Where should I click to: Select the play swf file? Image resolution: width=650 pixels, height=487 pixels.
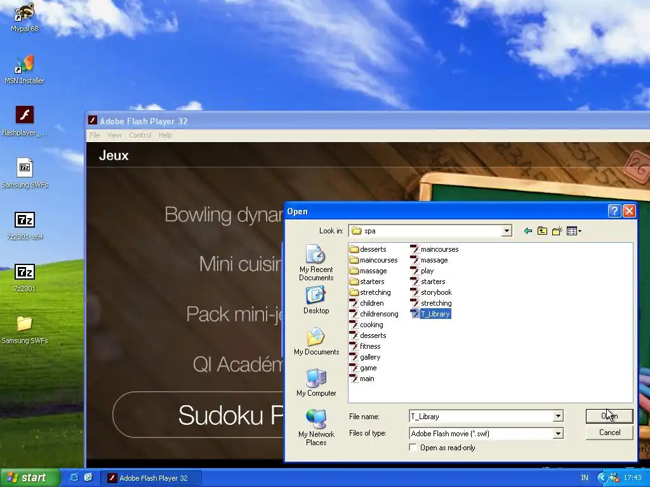point(422,271)
